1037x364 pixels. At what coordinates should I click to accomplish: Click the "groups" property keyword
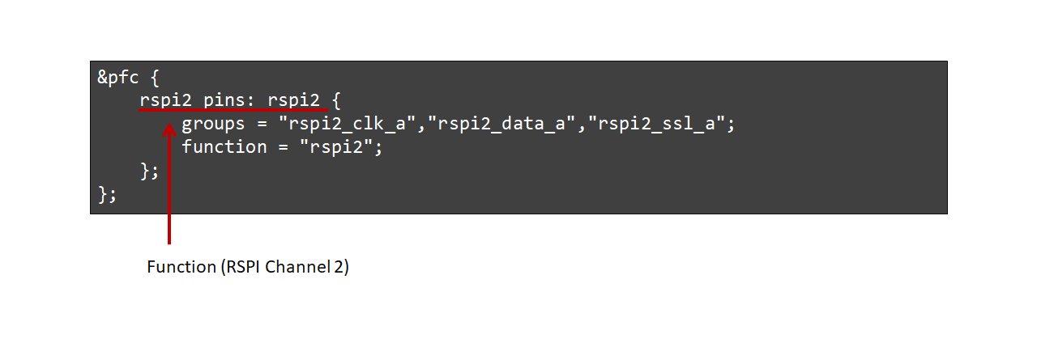pyautogui.click(x=213, y=125)
